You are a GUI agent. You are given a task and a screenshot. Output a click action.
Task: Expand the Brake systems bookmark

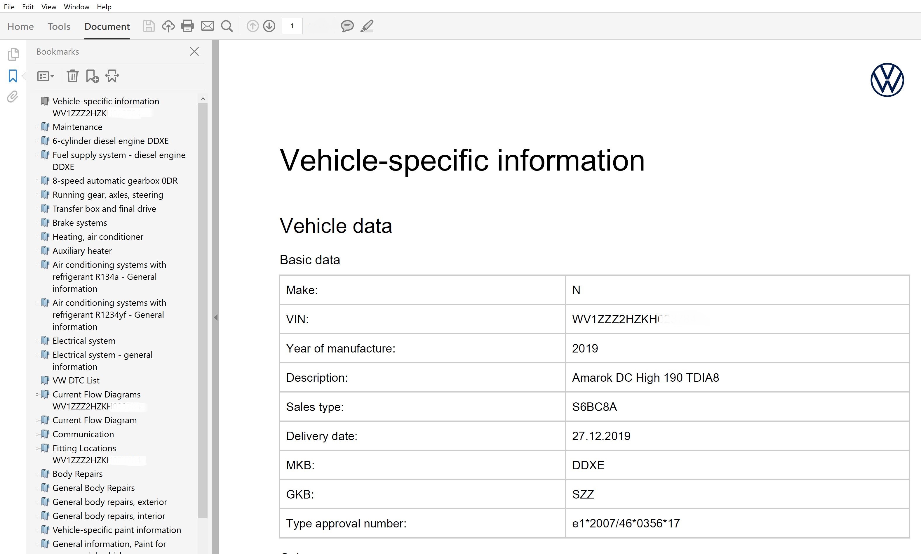(x=37, y=223)
